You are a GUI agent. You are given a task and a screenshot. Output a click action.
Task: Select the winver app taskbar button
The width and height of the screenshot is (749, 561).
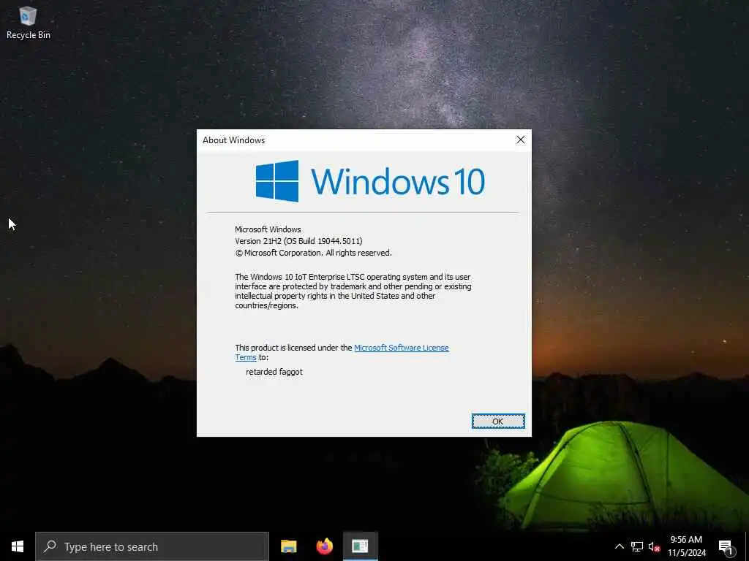pyautogui.click(x=360, y=546)
